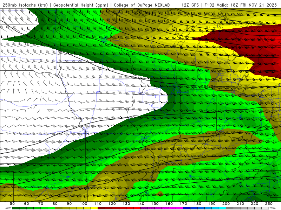The height and width of the screenshot is (210, 281).
Task: Click the 200 knot legend value
Action: [x=226, y=204]
